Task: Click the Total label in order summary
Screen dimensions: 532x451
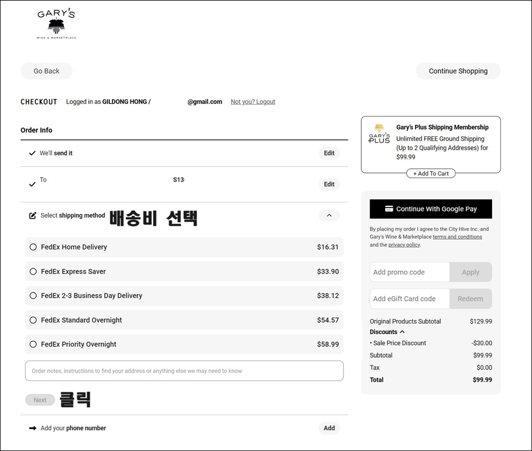Action: (377, 379)
